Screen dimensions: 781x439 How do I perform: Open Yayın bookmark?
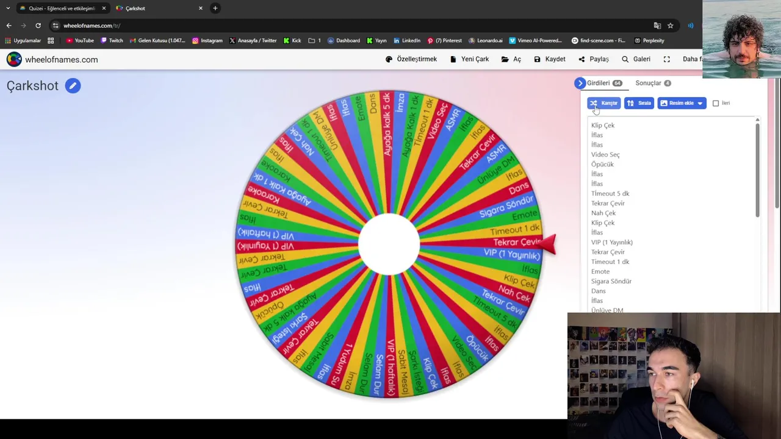[376, 41]
